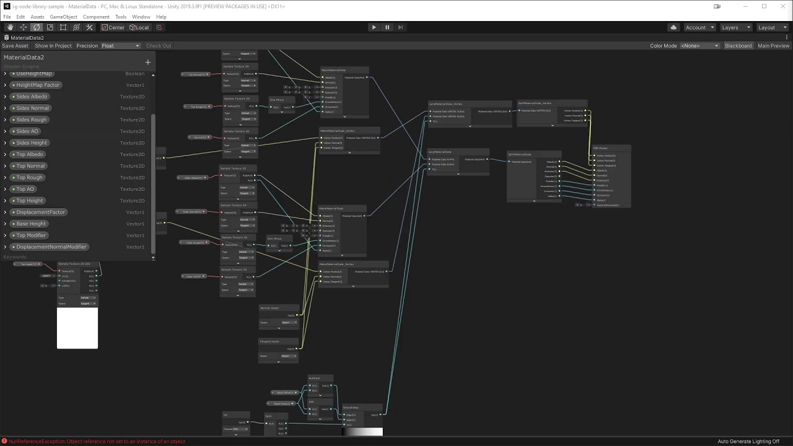
Task: Click the white Sample Texture 2D preview
Action: (77, 328)
